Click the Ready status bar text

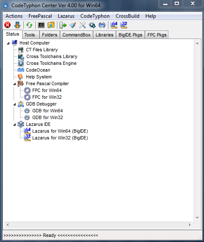pyautogui.click(x=51, y=235)
